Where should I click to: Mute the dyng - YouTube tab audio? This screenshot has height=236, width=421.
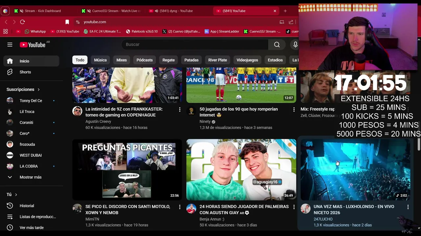pyautogui.click(x=156, y=11)
